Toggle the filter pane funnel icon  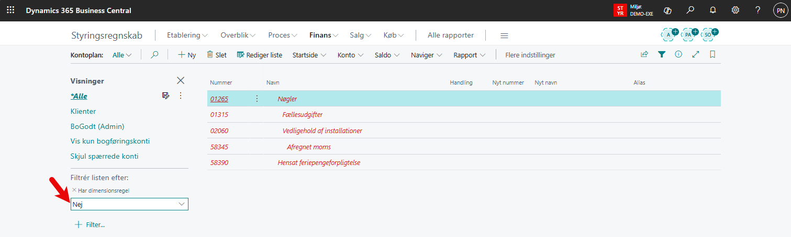pos(662,54)
